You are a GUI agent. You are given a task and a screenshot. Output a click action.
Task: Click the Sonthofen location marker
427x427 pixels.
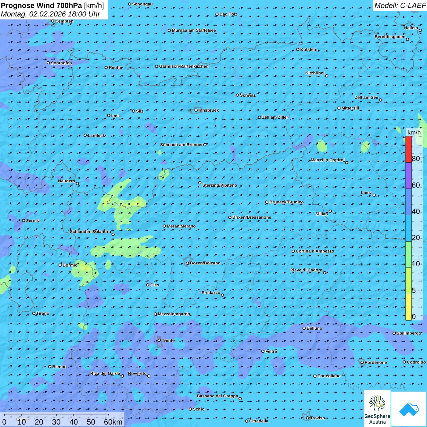click(x=48, y=63)
